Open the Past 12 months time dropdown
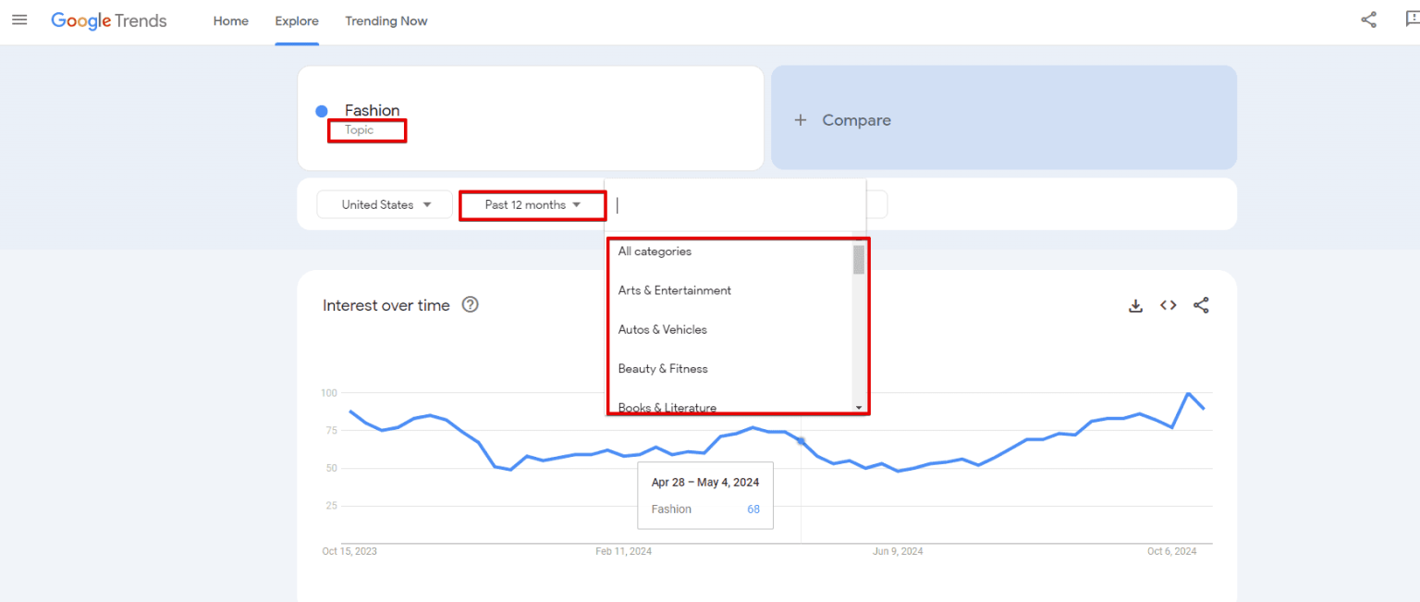This screenshot has height=602, width=1420. point(532,204)
